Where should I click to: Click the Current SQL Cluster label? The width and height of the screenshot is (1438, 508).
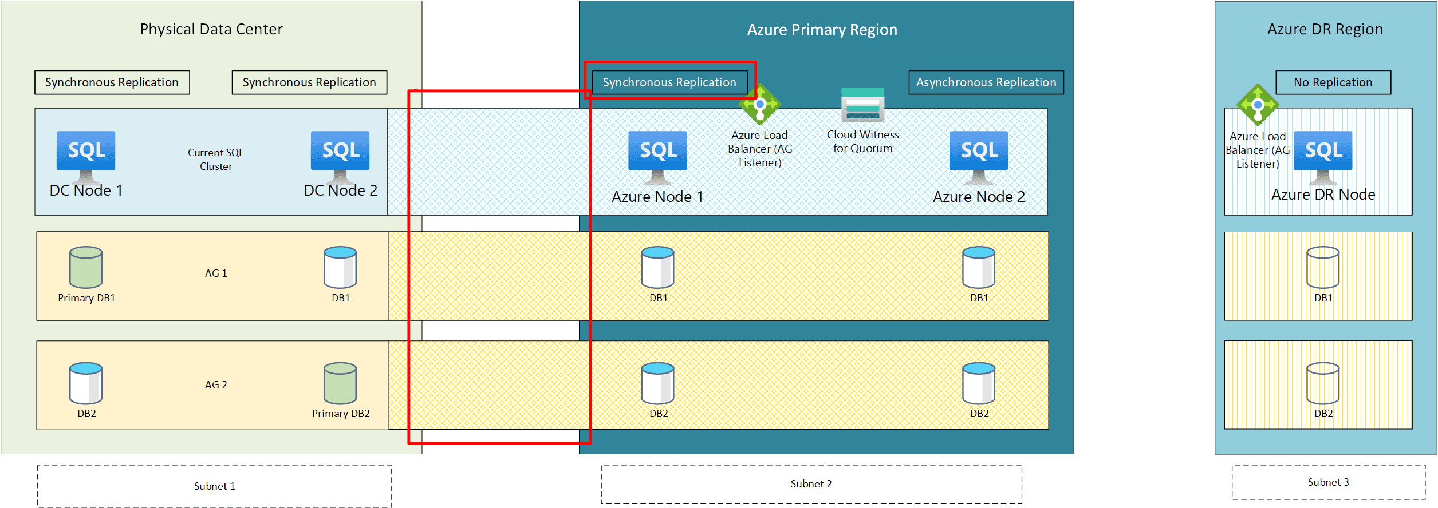[x=216, y=160]
